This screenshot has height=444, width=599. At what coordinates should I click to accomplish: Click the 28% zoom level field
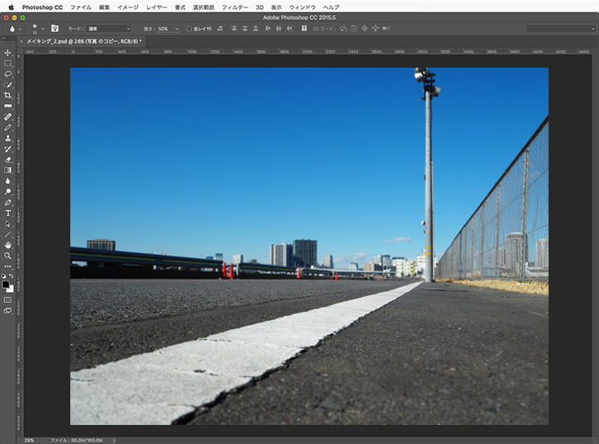click(30, 440)
